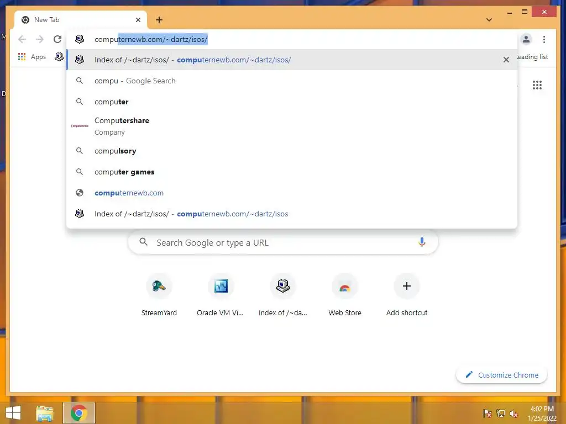
Task: Open the Google apps grid
Action: tap(537, 85)
